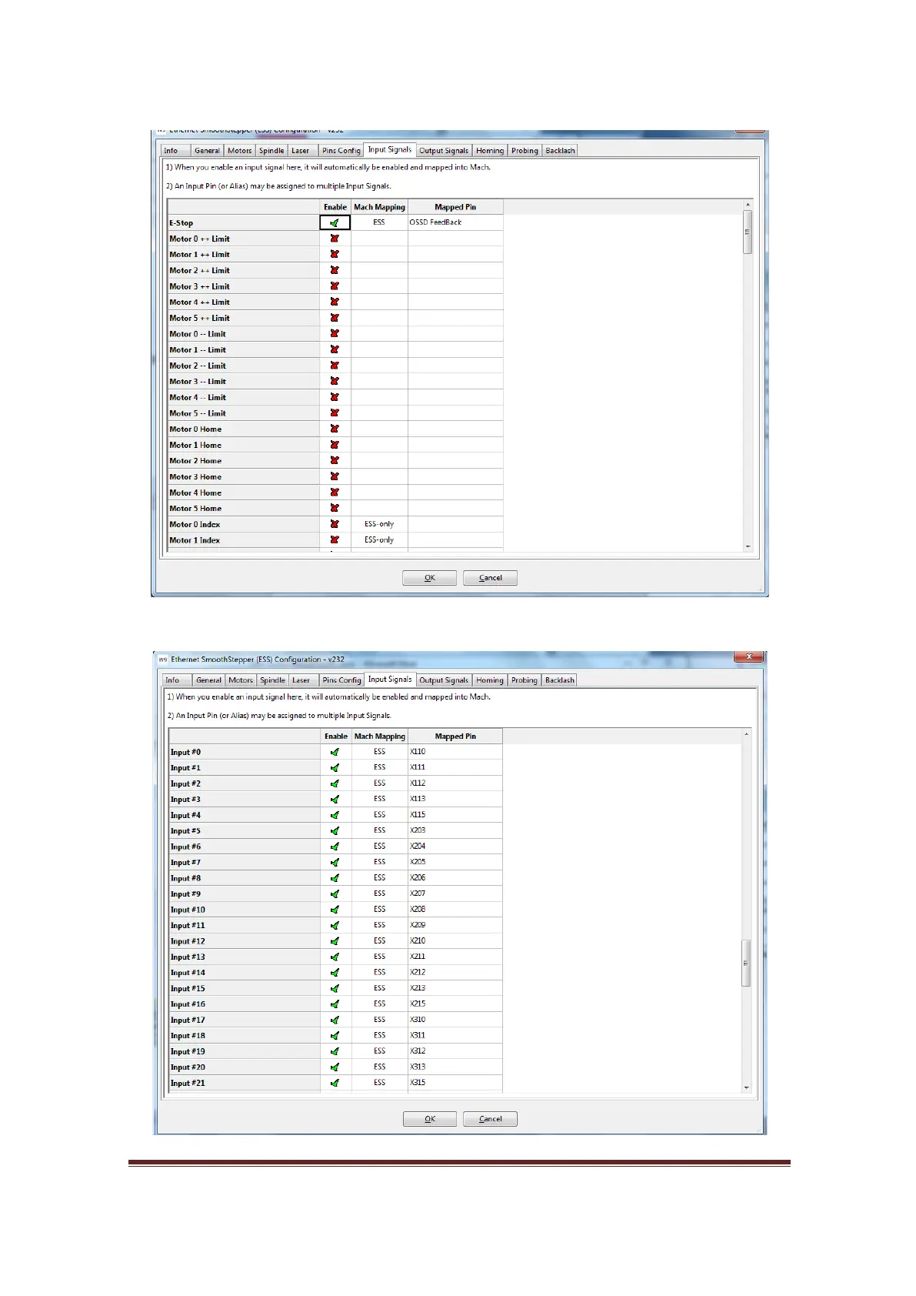The width and height of the screenshot is (916, 1296).
Task: Select the X203 mapped pin cell
Action: [455, 830]
